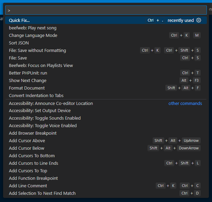Select File: Save without Formatting
Viewport: 212px width, 202px height.
[37, 51]
